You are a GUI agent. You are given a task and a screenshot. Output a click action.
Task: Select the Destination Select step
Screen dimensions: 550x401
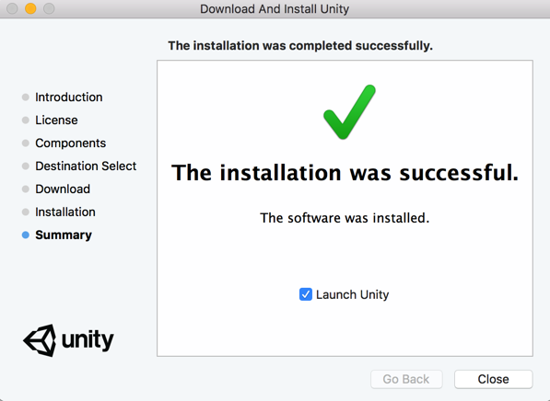point(86,166)
